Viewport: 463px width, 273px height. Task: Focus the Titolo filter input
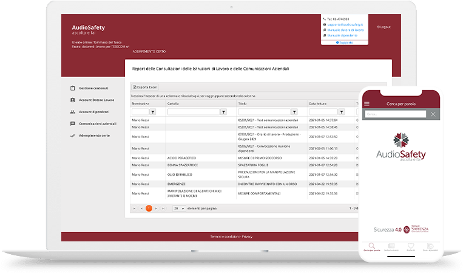[x=265, y=112]
